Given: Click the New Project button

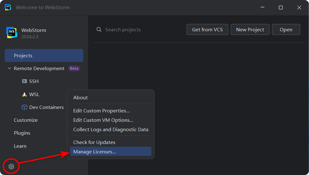Looking at the screenshot, I should tap(250, 30).
